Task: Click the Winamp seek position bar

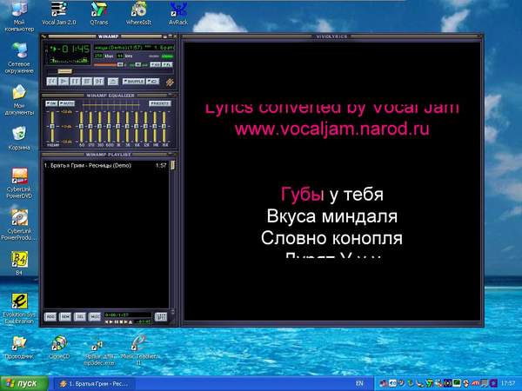Action: coord(110,71)
